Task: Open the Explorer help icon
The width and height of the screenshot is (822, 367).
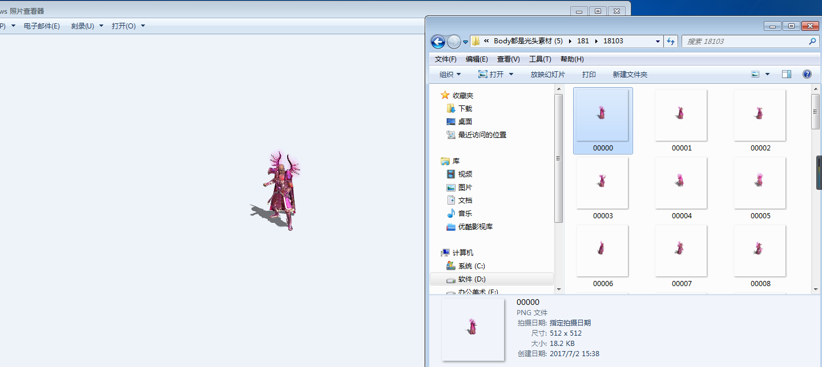Action: 807,75
